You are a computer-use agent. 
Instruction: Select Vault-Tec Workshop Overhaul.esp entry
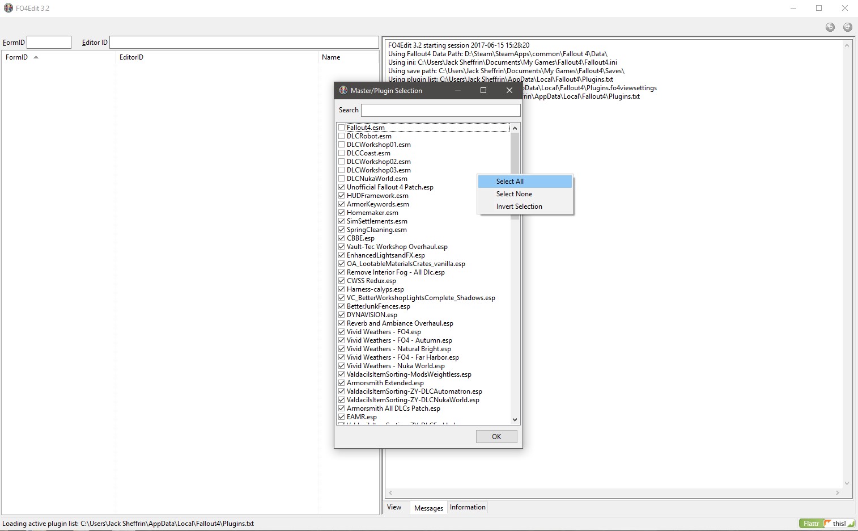click(397, 247)
